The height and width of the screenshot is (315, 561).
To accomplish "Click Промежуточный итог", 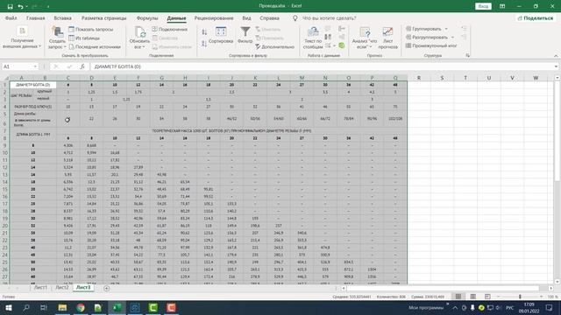I will pos(431,45).
